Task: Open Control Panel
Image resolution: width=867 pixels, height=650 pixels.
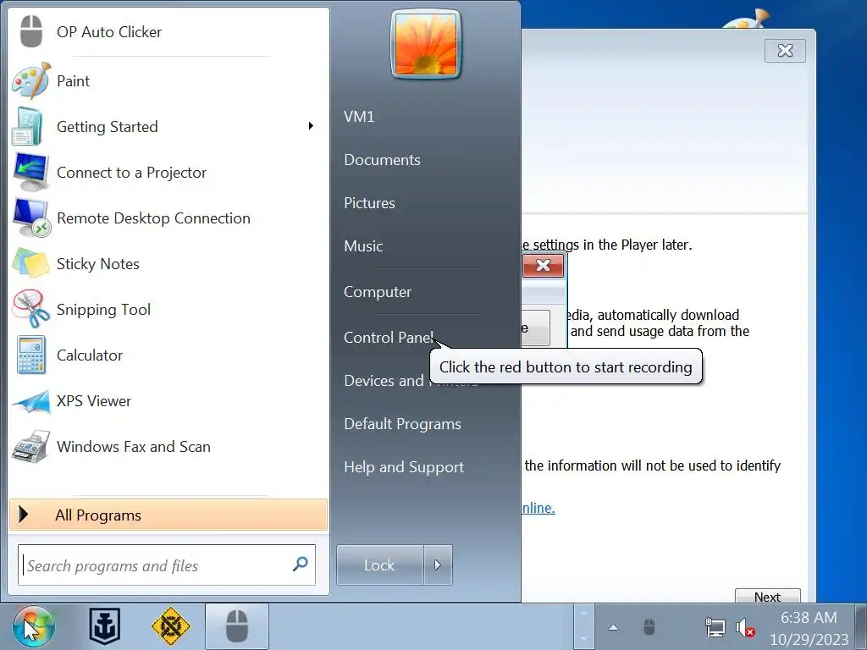Action: [x=389, y=337]
